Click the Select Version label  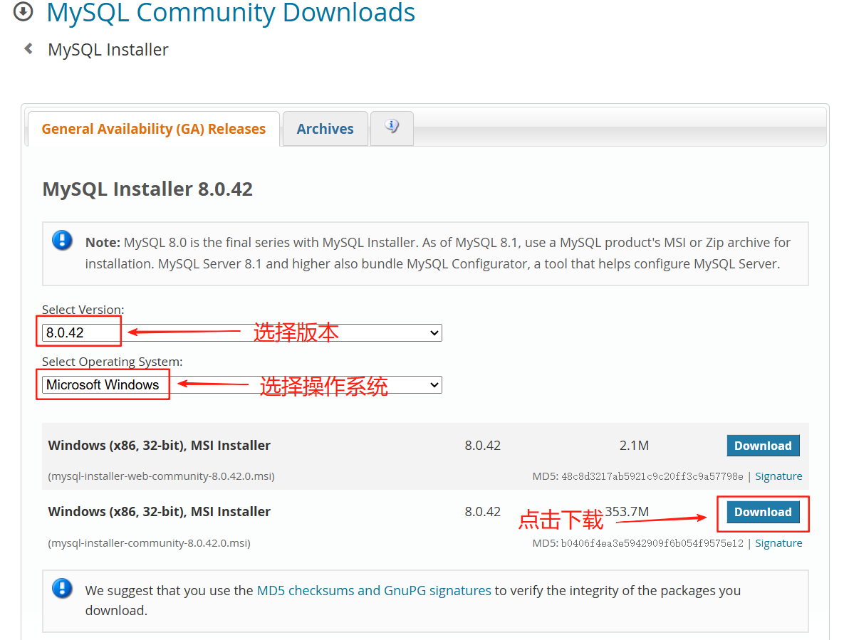click(x=83, y=310)
